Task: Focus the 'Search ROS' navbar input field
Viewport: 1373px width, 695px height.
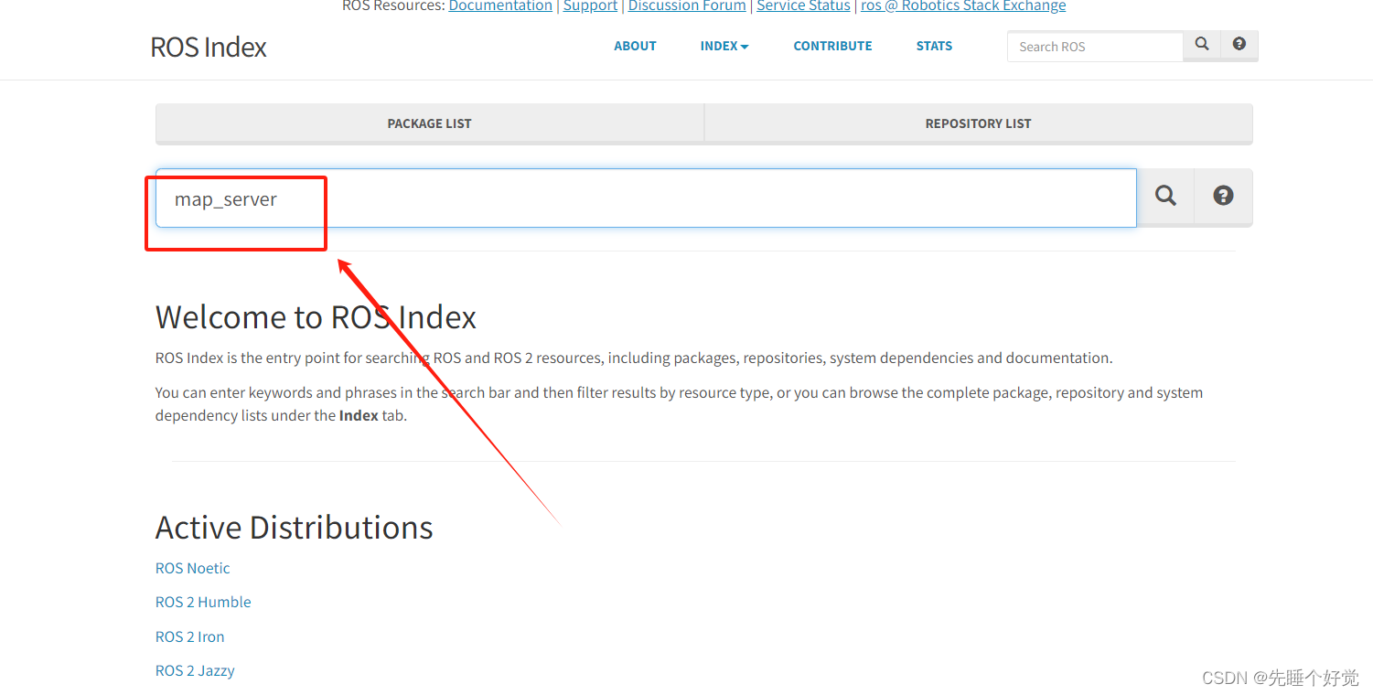Action: click(x=1096, y=47)
